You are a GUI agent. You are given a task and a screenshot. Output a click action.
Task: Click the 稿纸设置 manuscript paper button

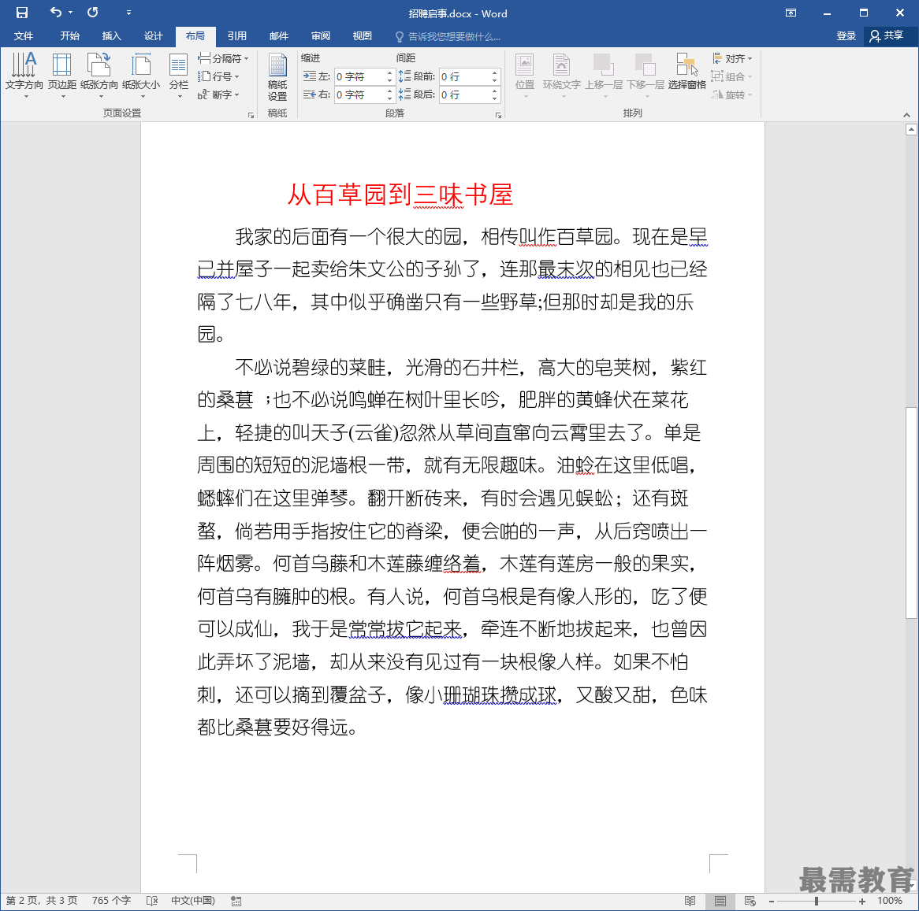(277, 77)
